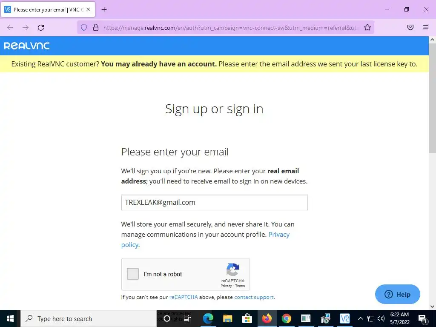
Task: View site security via the padlock icon
Action: tap(96, 28)
